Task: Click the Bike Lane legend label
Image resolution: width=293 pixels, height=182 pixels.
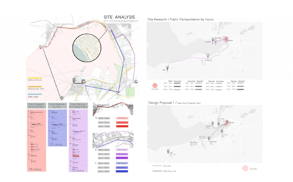Action: pyautogui.click(x=33, y=97)
